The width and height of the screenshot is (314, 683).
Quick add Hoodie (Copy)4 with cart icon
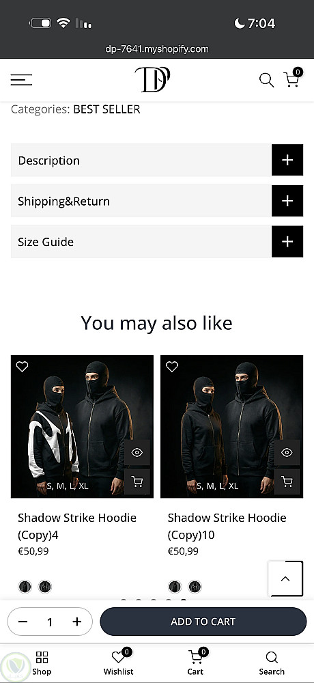[x=137, y=482]
